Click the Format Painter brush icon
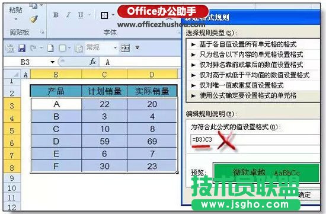The image size is (326, 214). [x=34, y=20]
